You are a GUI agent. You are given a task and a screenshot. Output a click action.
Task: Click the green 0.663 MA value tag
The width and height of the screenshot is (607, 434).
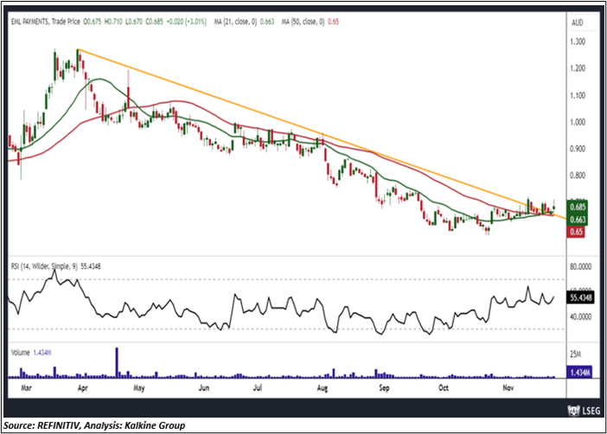[x=577, y=220]
